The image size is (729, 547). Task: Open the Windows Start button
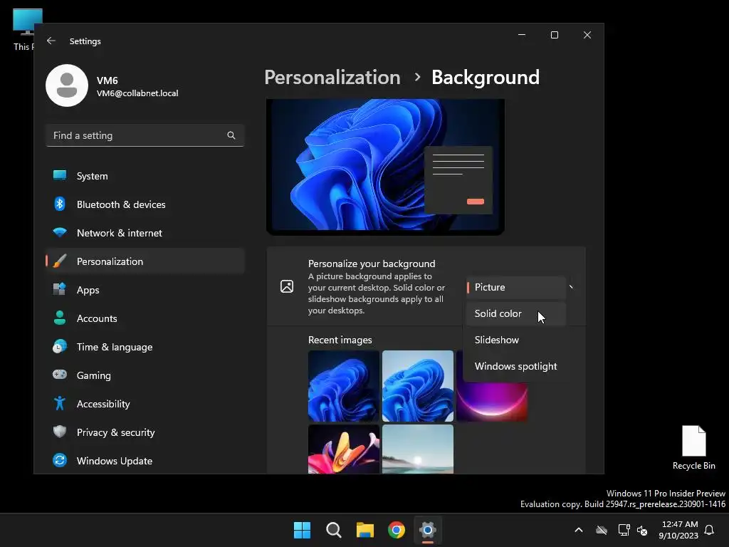(302, 530)
